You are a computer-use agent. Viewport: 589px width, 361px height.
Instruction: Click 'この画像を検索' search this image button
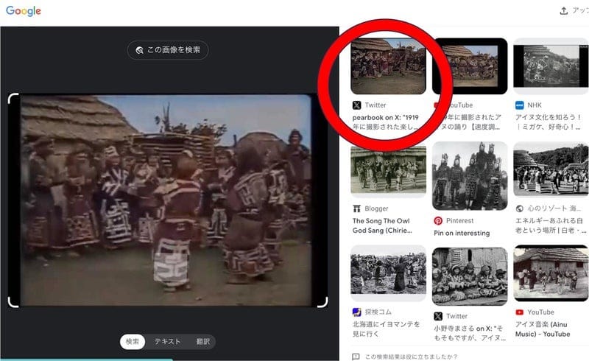click(168, 50)
